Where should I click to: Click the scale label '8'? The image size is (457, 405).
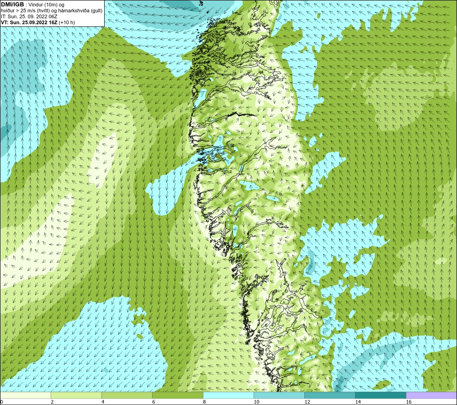(204, 402)
